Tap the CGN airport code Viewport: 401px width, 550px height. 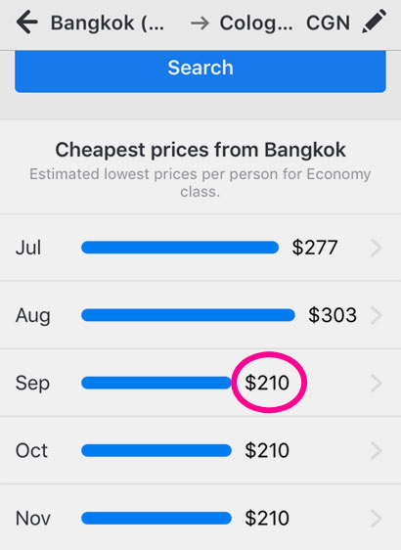328,23
